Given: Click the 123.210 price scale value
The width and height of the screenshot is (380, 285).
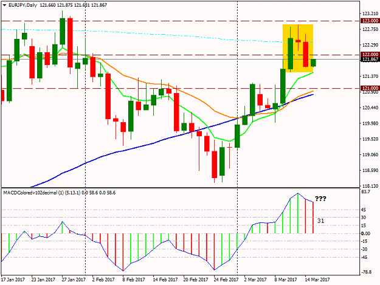Looking at the screenshot, I should pyautogui.click(x=370, y=13).
